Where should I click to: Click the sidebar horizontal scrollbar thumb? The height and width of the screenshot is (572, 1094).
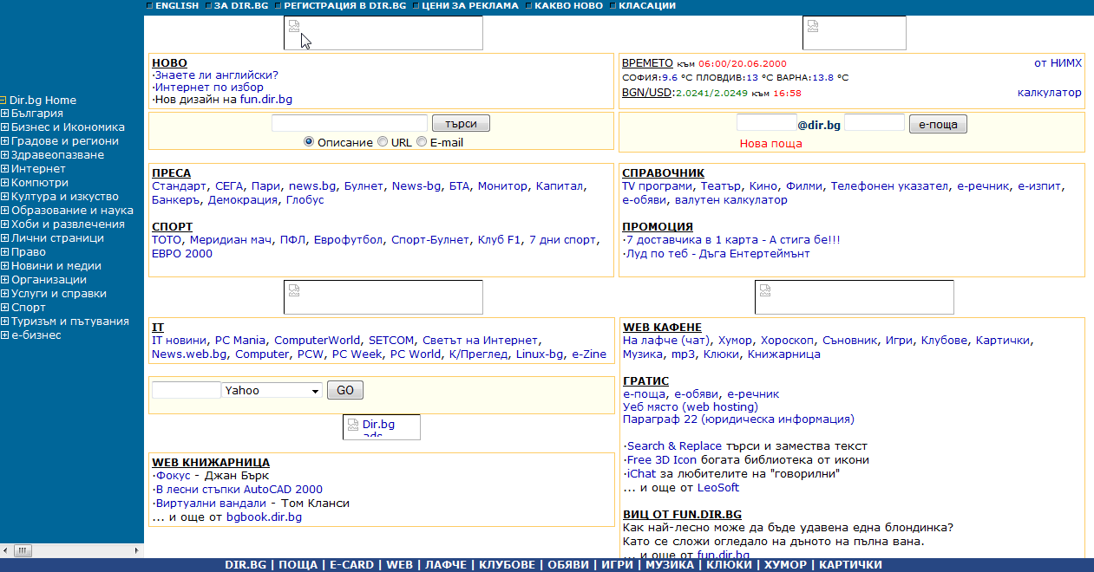coord(22,549)
